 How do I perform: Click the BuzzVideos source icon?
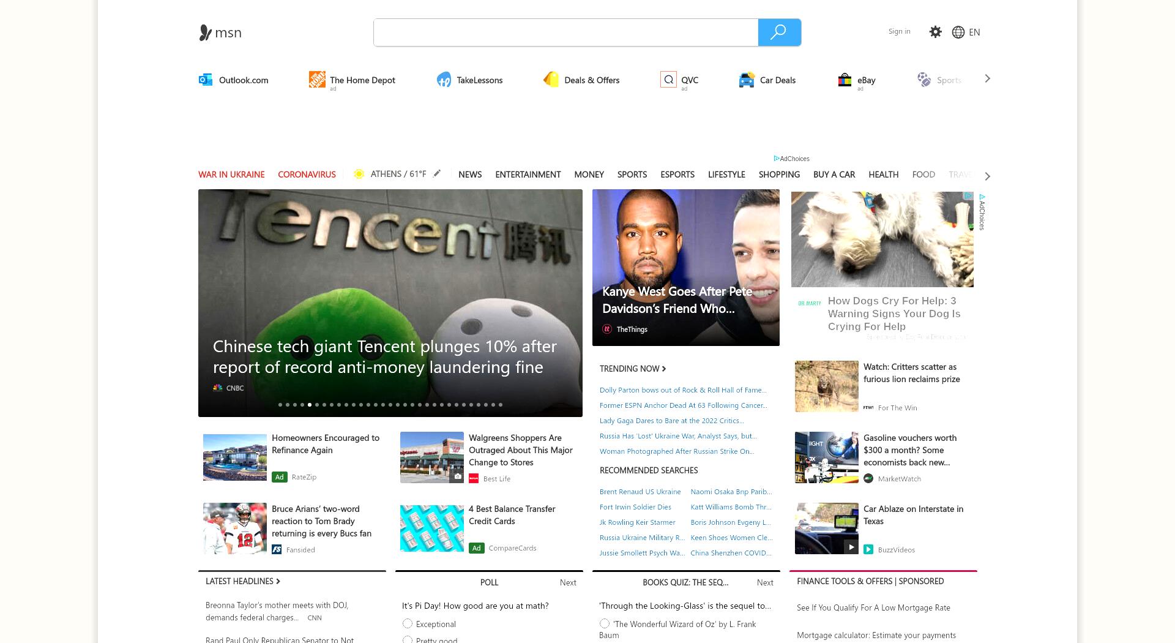(x=868, y=549)
